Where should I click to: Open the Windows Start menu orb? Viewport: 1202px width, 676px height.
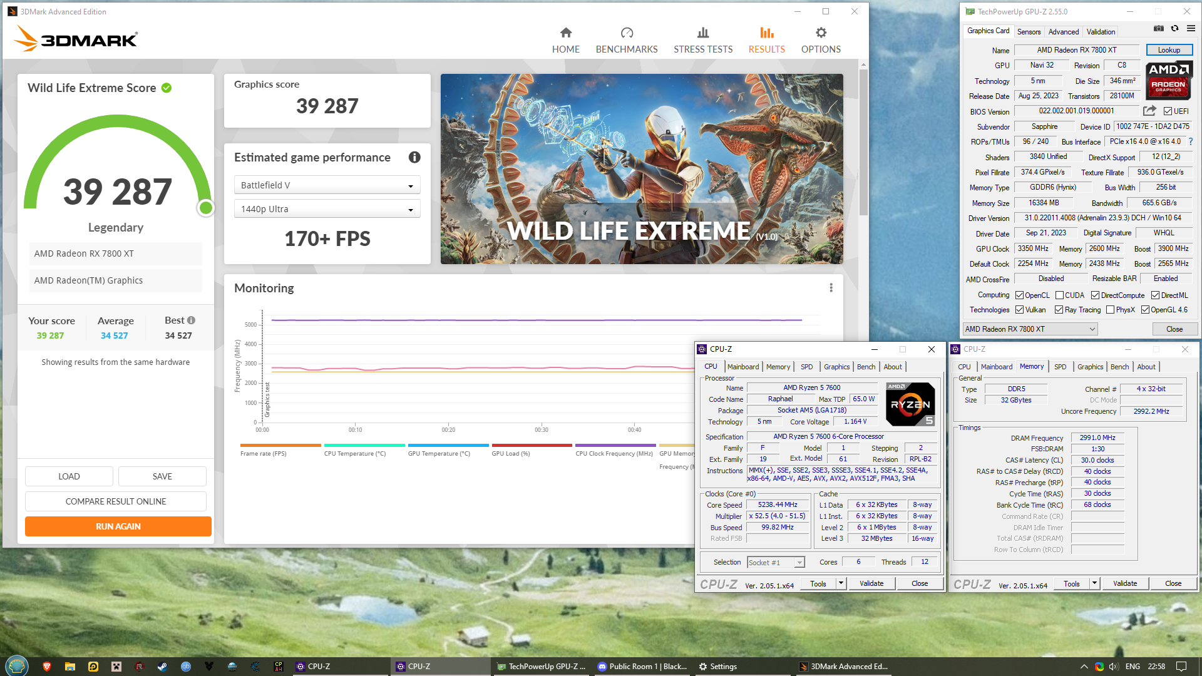16,666
